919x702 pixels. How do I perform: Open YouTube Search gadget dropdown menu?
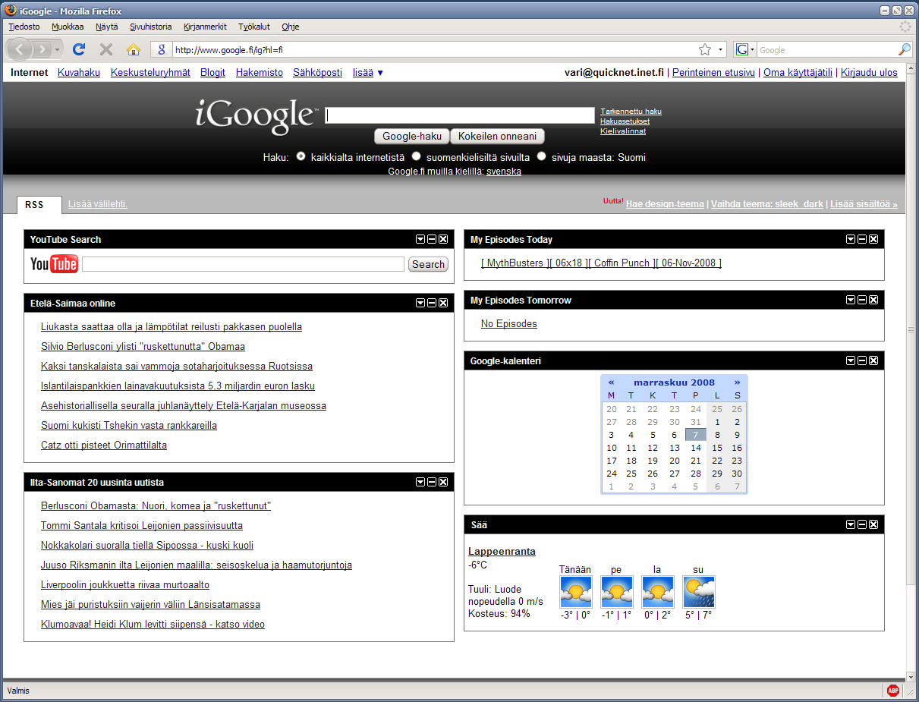point(420,239)
